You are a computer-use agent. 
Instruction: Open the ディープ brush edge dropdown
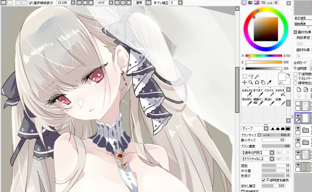coord(266,128)
